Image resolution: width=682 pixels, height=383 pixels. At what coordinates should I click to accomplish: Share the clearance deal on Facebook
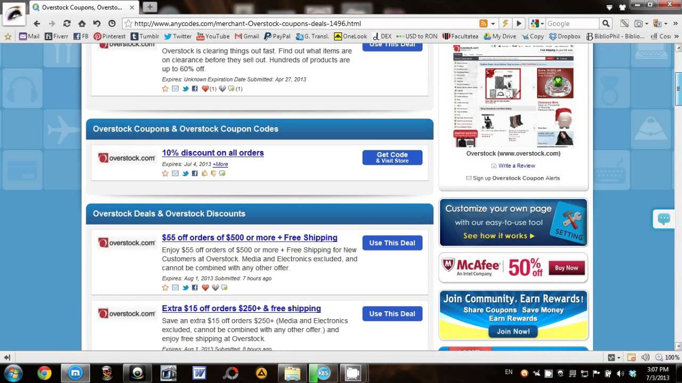[x=195, y=89]
